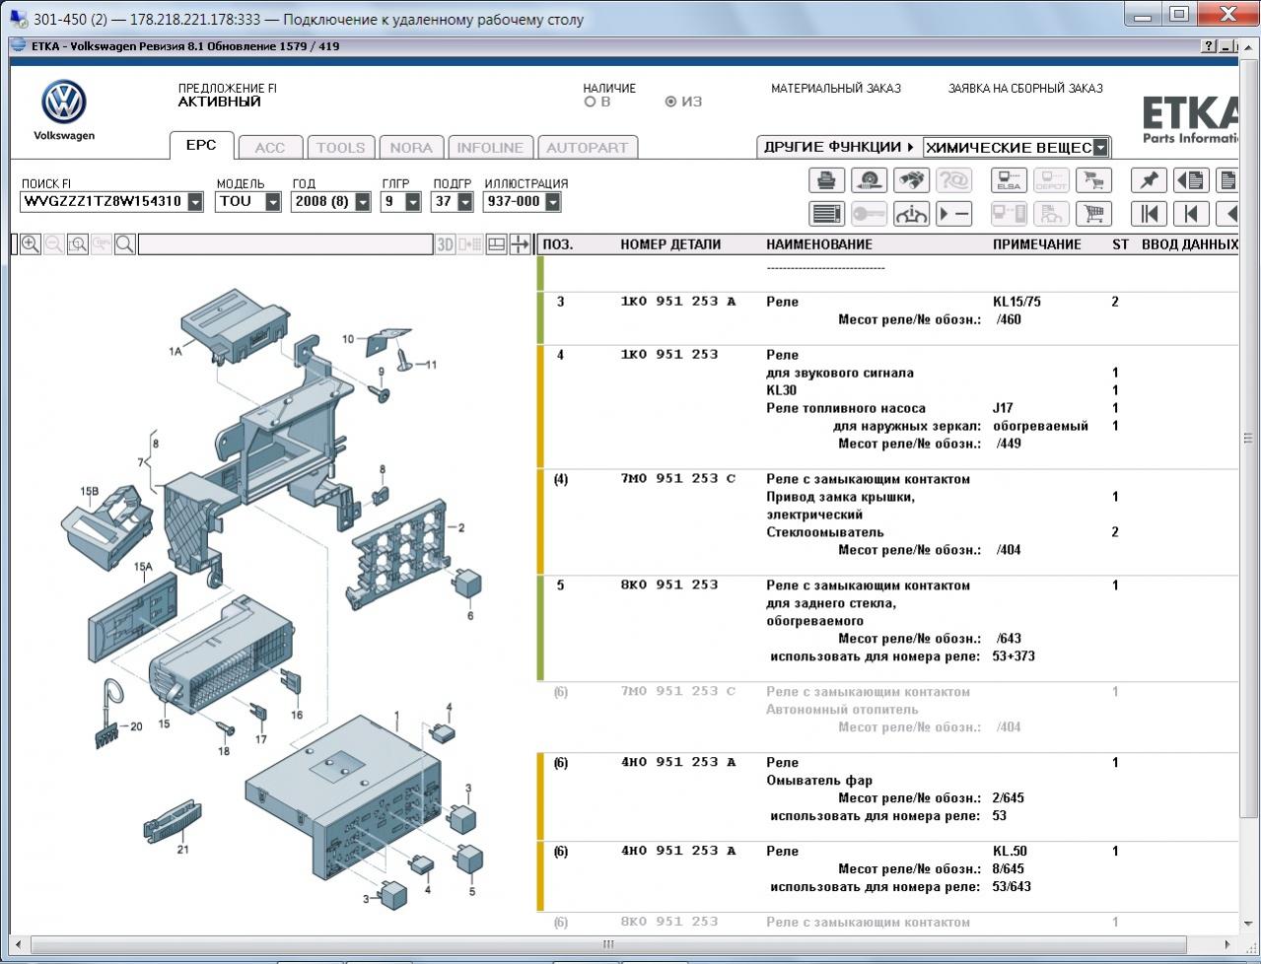The width and height of the screenshot is (1261, 964).
Task: Click the illustration search input field
Action: pyautogui.click(x=286, y=244)
